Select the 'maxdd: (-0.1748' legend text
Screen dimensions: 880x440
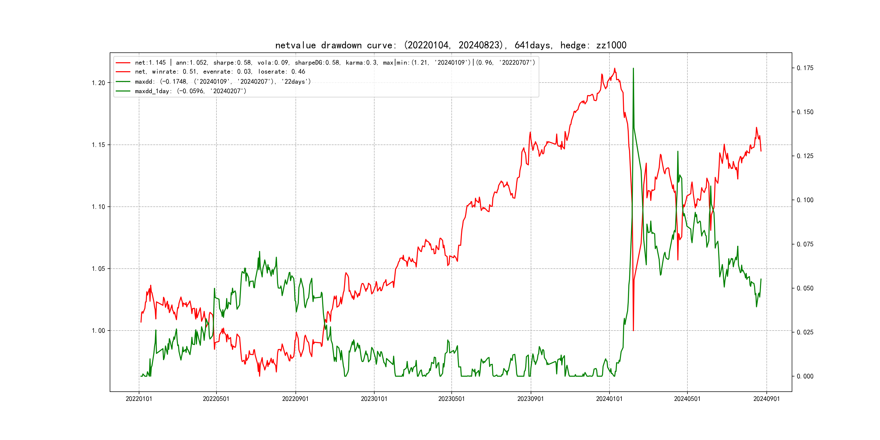coord(223,82)
